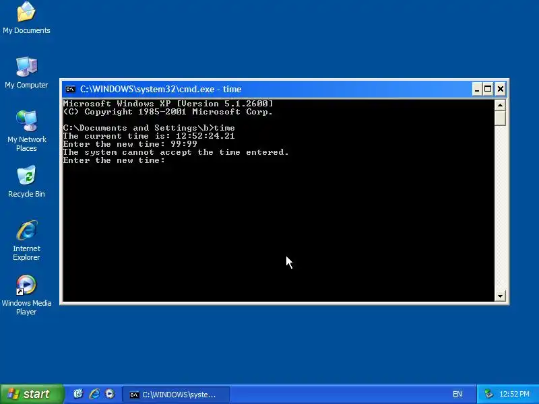Click the EN language indicator

(457, 394)
